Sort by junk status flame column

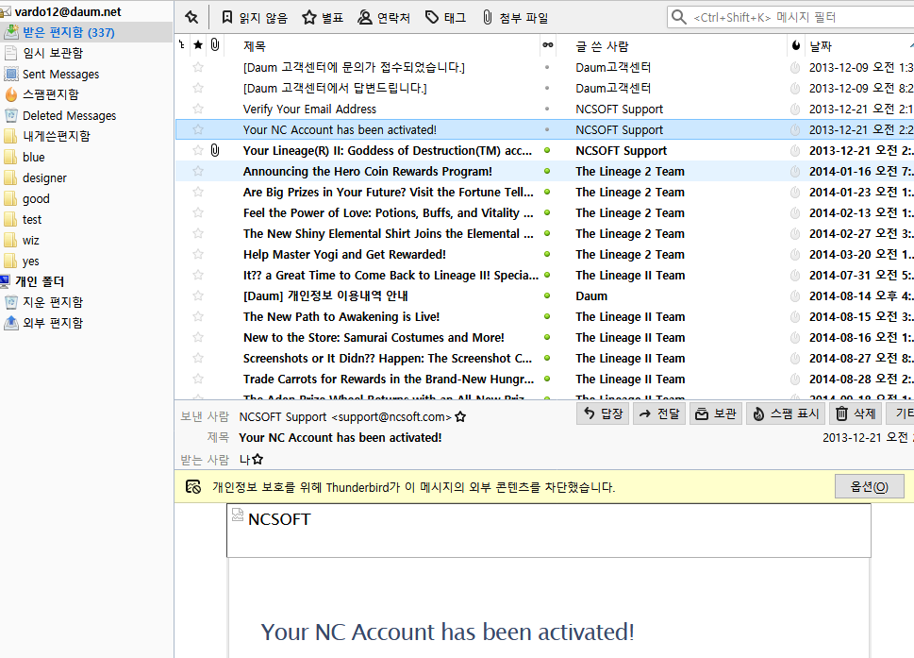pyautogui.click(x=796, y=45)
